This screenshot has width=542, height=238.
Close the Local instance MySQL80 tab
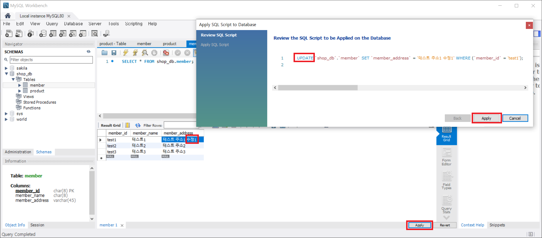69,16
